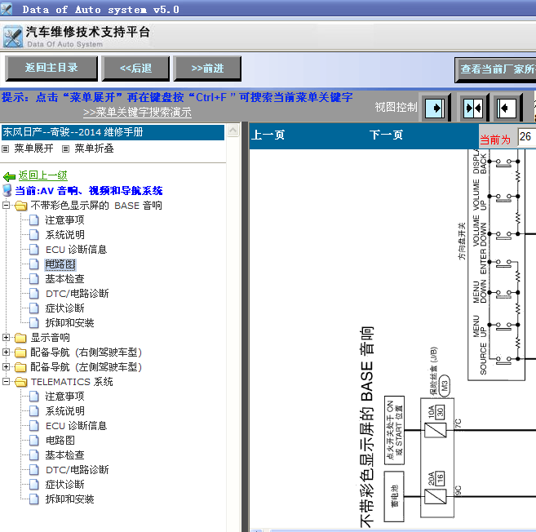Screen dimensions: 536x532
Task: Expand the 显示音响 tree node
Action: click(6, 338)
